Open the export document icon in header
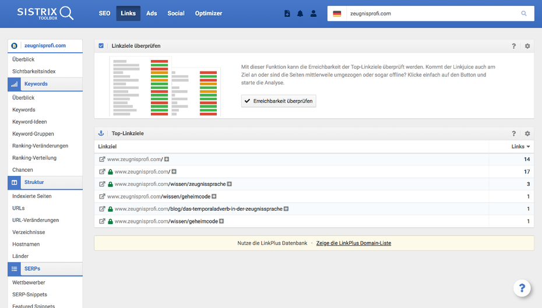 pyautogui.click(x=287, y=13)
